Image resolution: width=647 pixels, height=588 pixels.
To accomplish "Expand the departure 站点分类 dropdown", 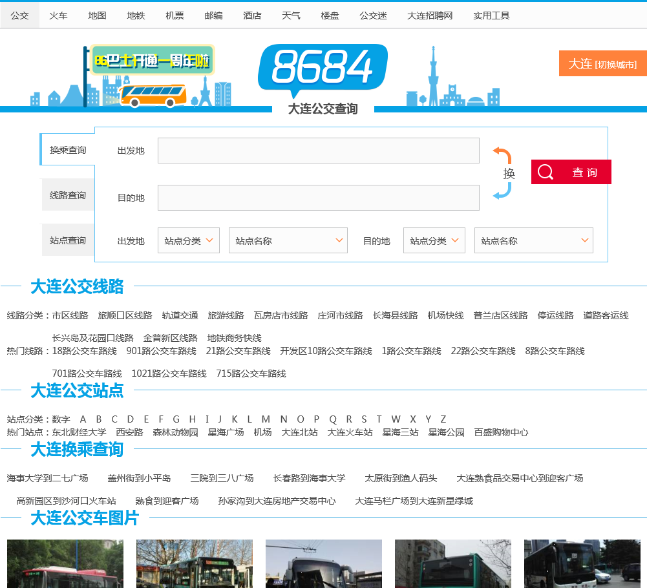I will 189,240.
